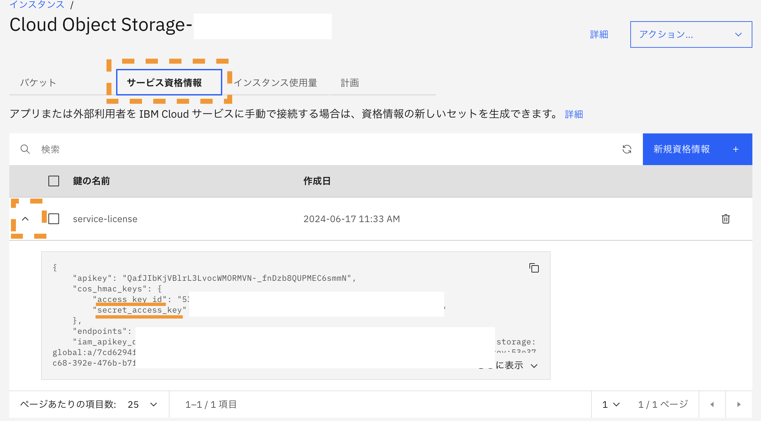Go to next page arrow

tap(739, 404)
